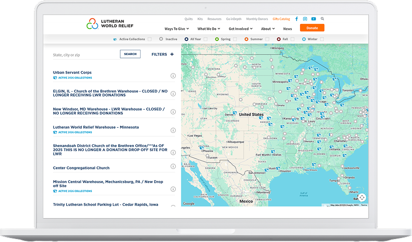Open the Center Congregational Church listing

point(81,168)
